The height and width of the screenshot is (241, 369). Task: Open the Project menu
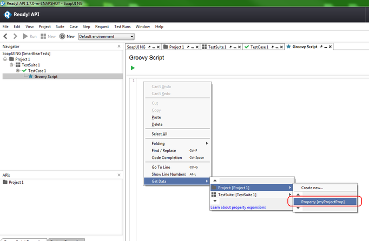pos(45,26)
